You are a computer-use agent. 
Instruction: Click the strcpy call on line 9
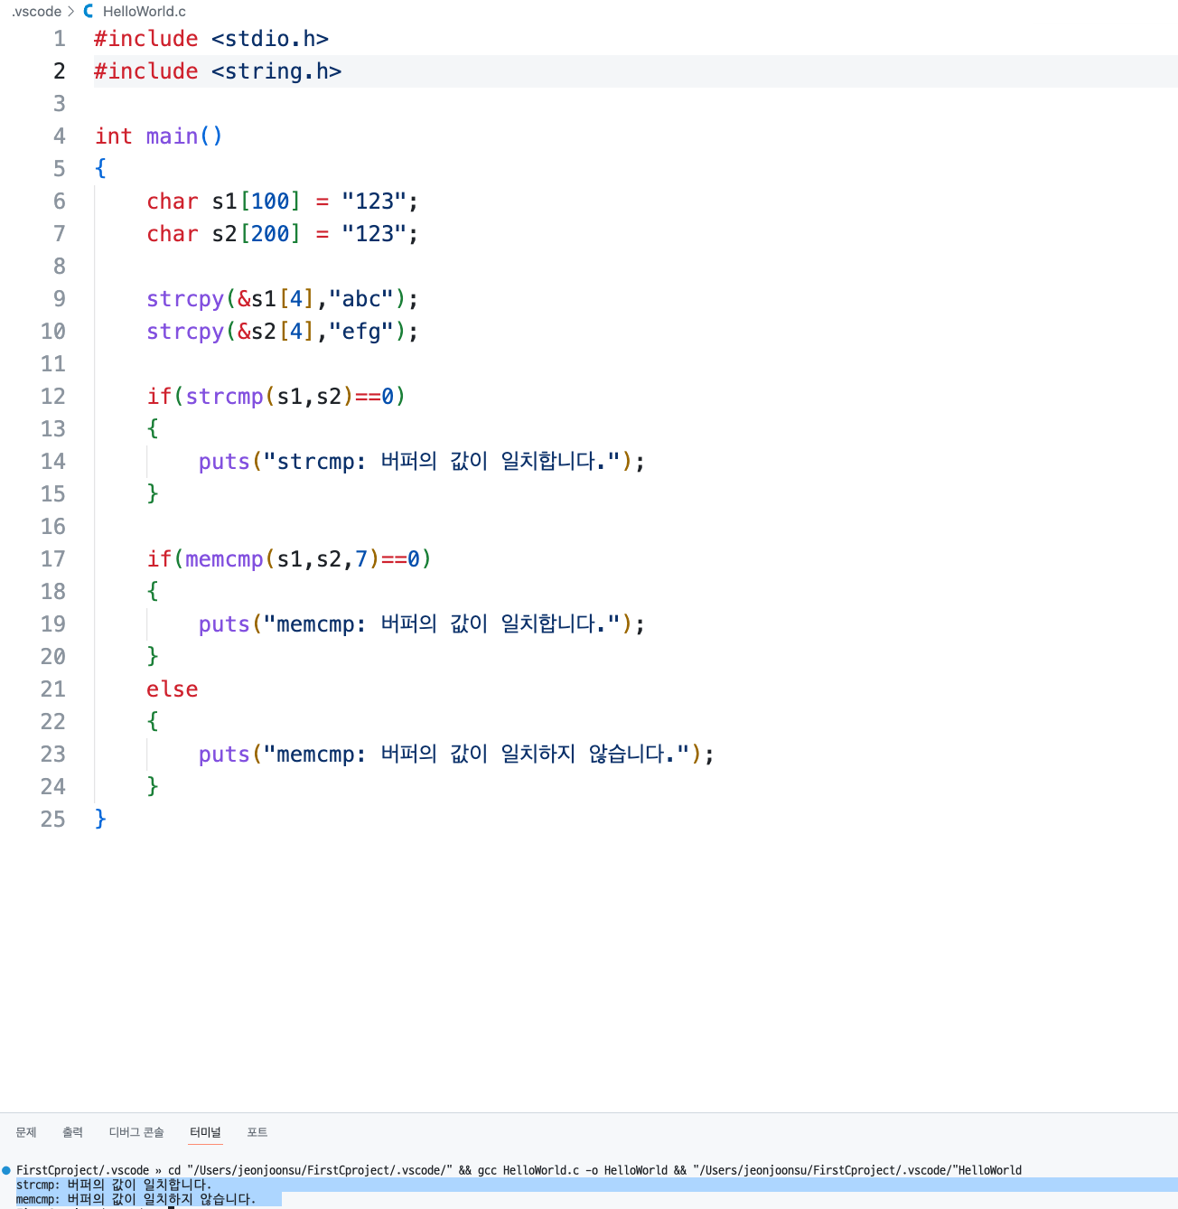tap(185, 299)
